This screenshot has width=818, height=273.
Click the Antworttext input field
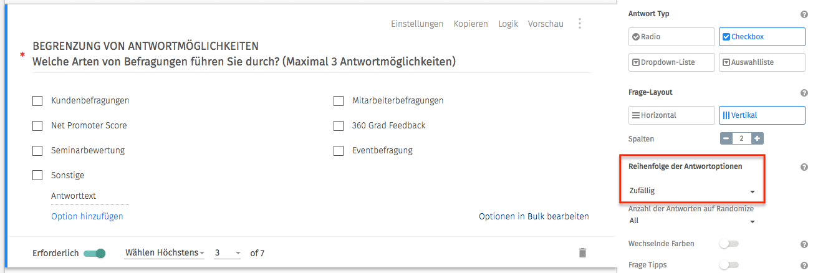click(90, 196)
